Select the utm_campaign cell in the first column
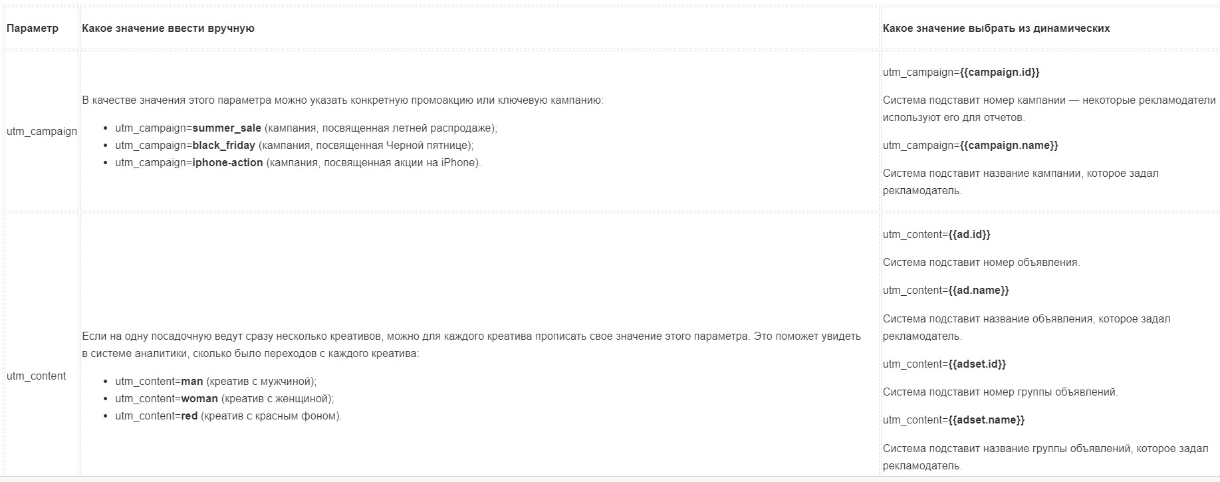 42,132
